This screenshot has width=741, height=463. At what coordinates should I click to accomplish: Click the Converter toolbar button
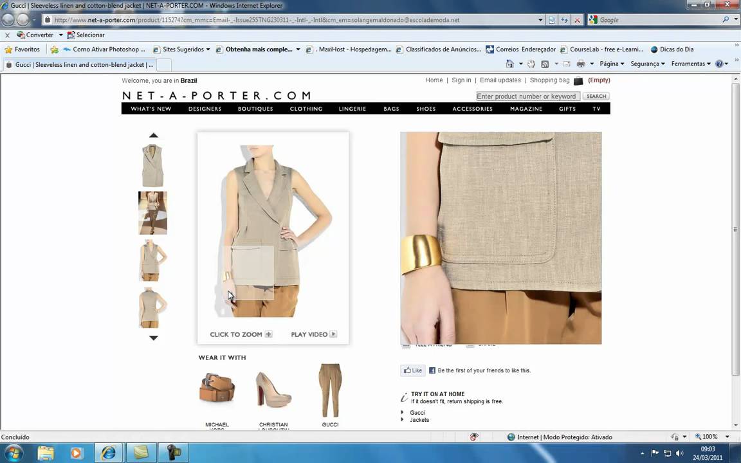coord(35,35)
